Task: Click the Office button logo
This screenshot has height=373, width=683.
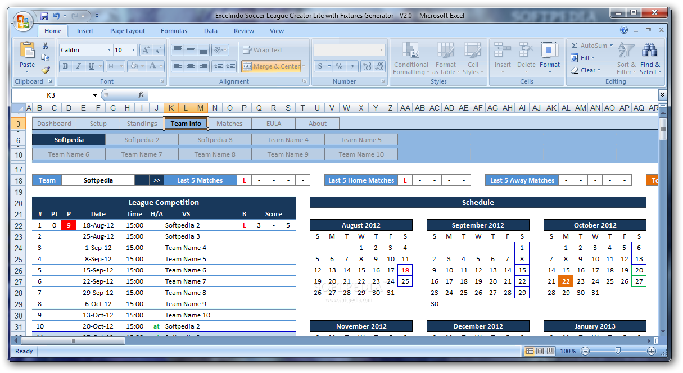Action: tap(24, 21)
